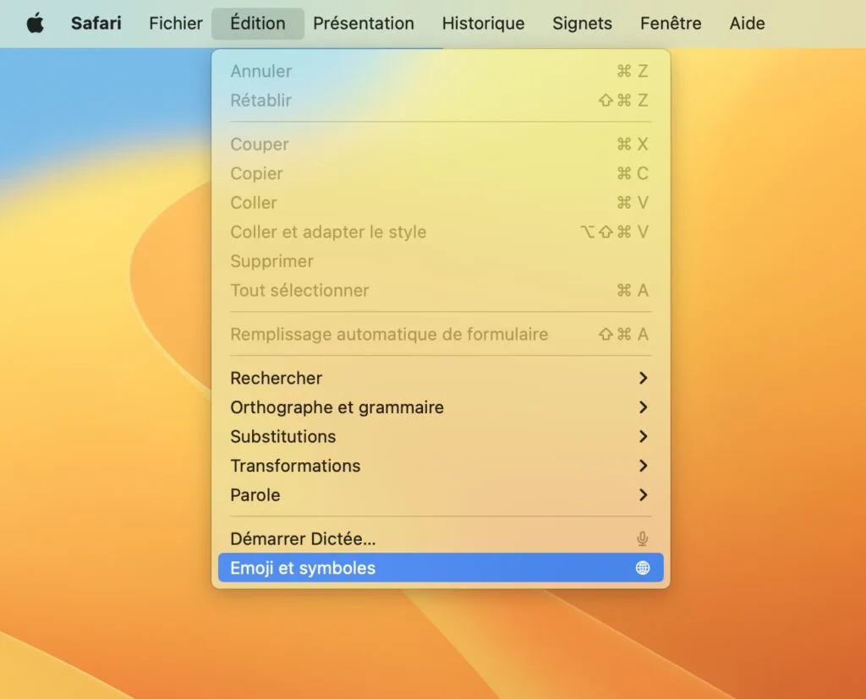Select the Coller menu entry
Viewport: 866px width, 699px height.
coord(441,203)
